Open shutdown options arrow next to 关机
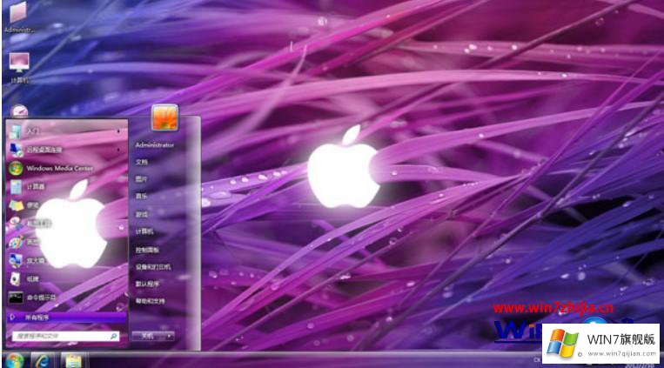The height and width of the screenshot is (368, 664). point(170,336)
